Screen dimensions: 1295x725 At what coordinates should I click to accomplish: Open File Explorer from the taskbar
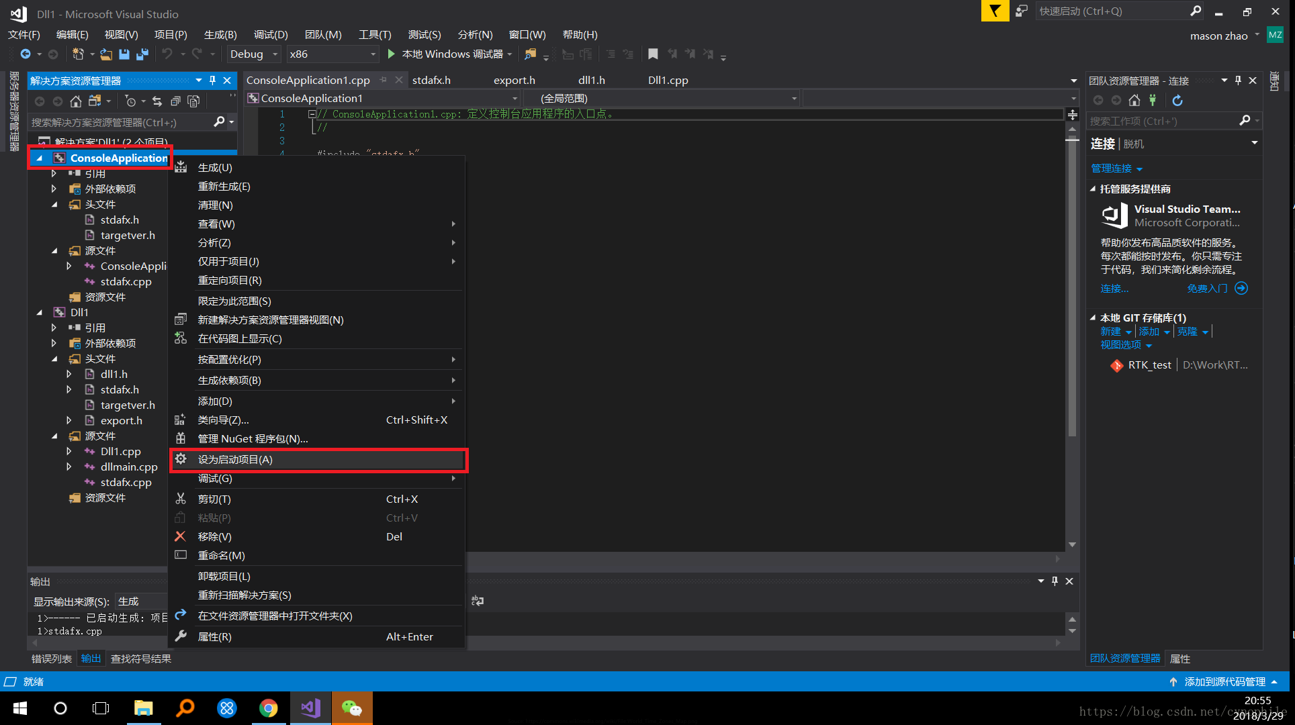[144, 708]
